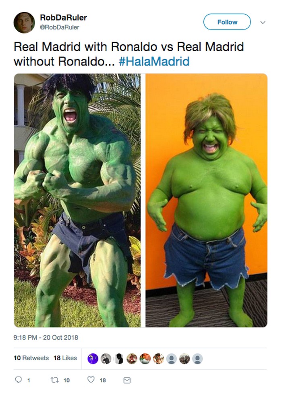282x393 pixels.
Task: View the 10 Retweets list
Action: pos(31,358)
